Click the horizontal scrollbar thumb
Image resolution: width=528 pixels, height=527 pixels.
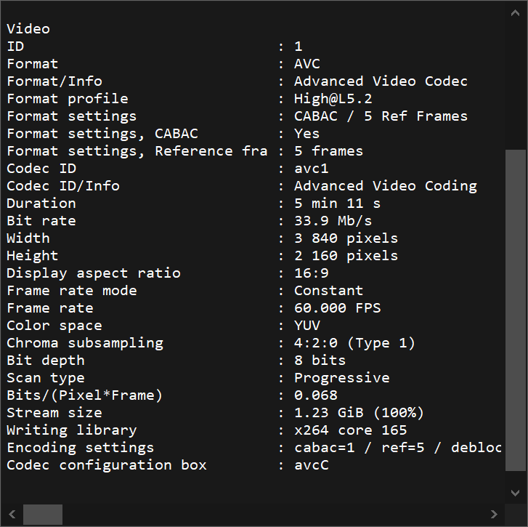42,514
